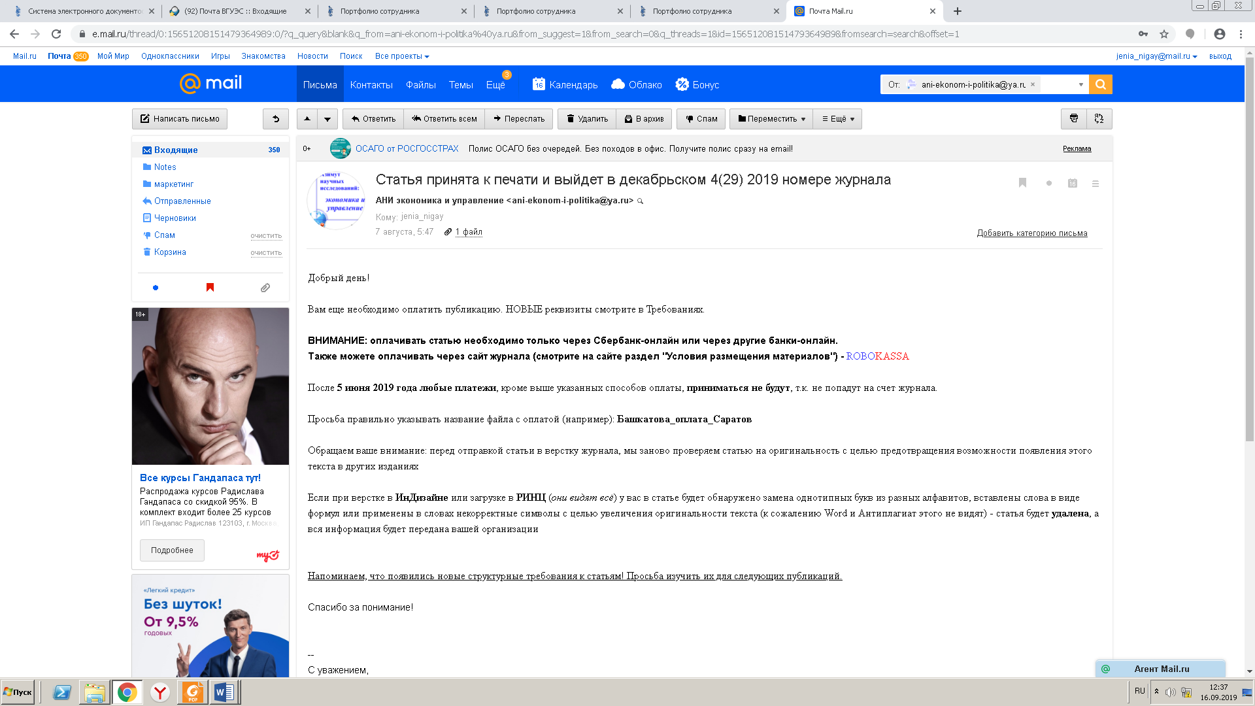Click 'Добавить категорию письма' link
The image size is (1255, 706).
[x=1032, y=233]
